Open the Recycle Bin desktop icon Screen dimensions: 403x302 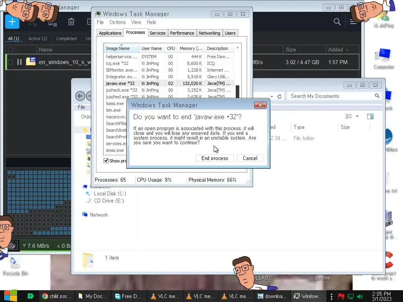pyautogui.click(x=15, y=266)
